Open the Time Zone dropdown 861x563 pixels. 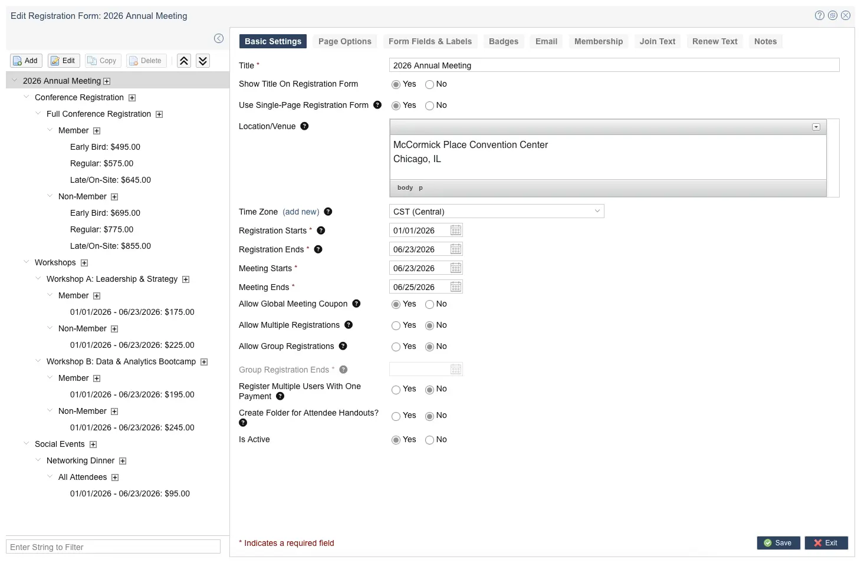tap(597, 211)
